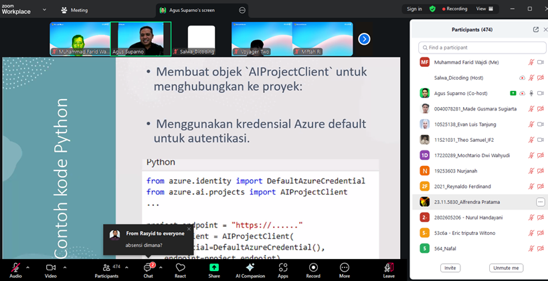Open the 'absensi dimana?' chat message
548x281 pixels.
click(x=144, y=246)
